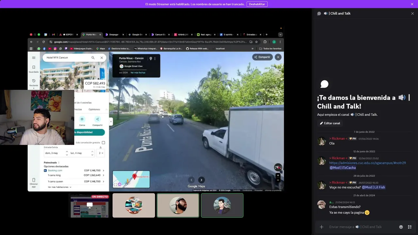Collapse the Maps side panel
This screenshot has width=418, height=235.
tap(111, 122)
